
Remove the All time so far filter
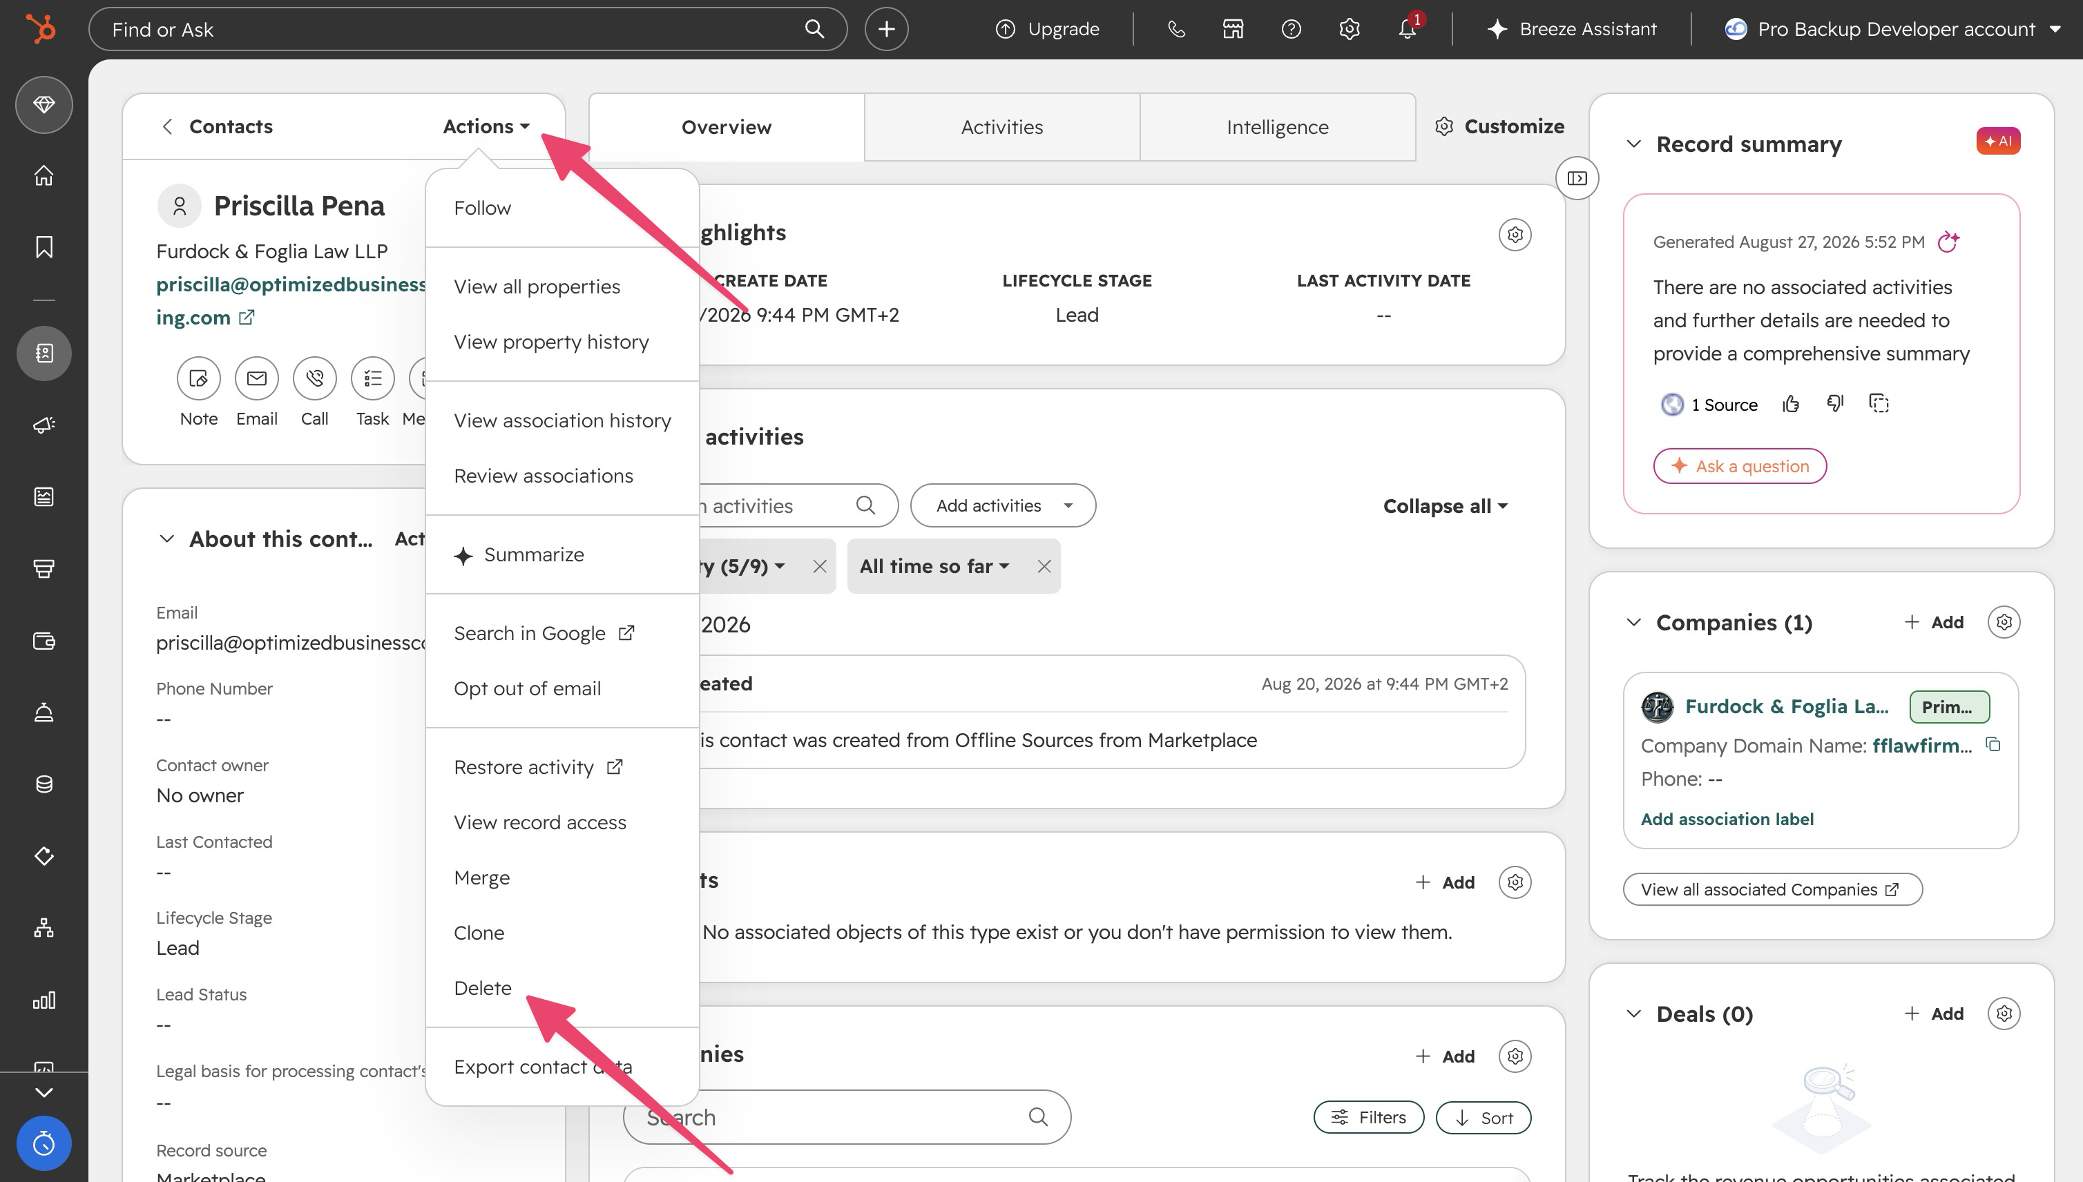click(1044, 567)
